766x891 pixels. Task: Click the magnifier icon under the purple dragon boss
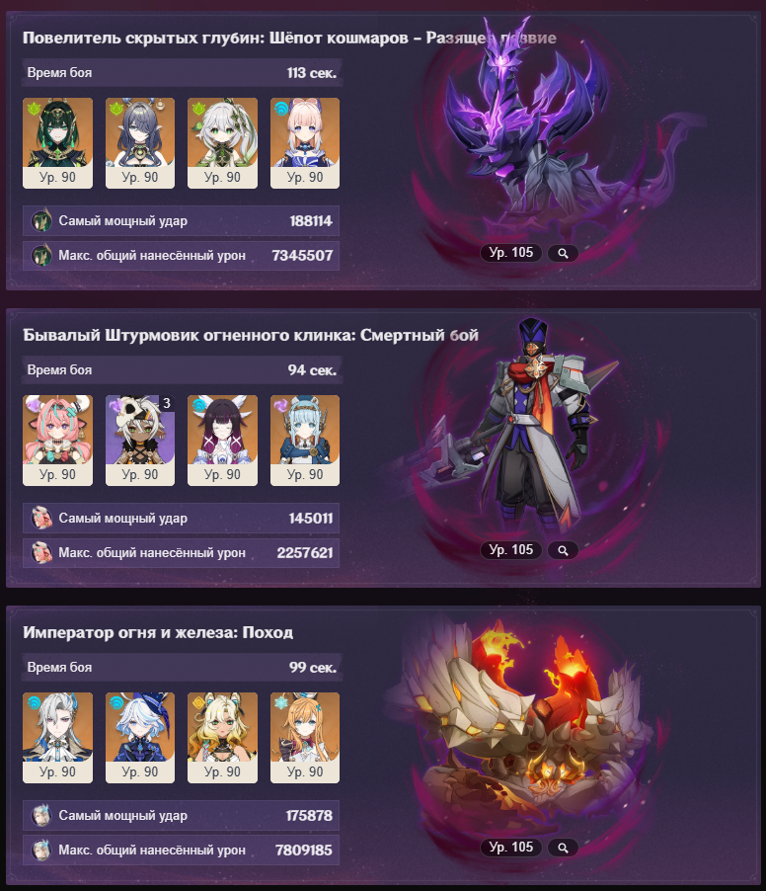pyautogui.click(x=563, y=254)
